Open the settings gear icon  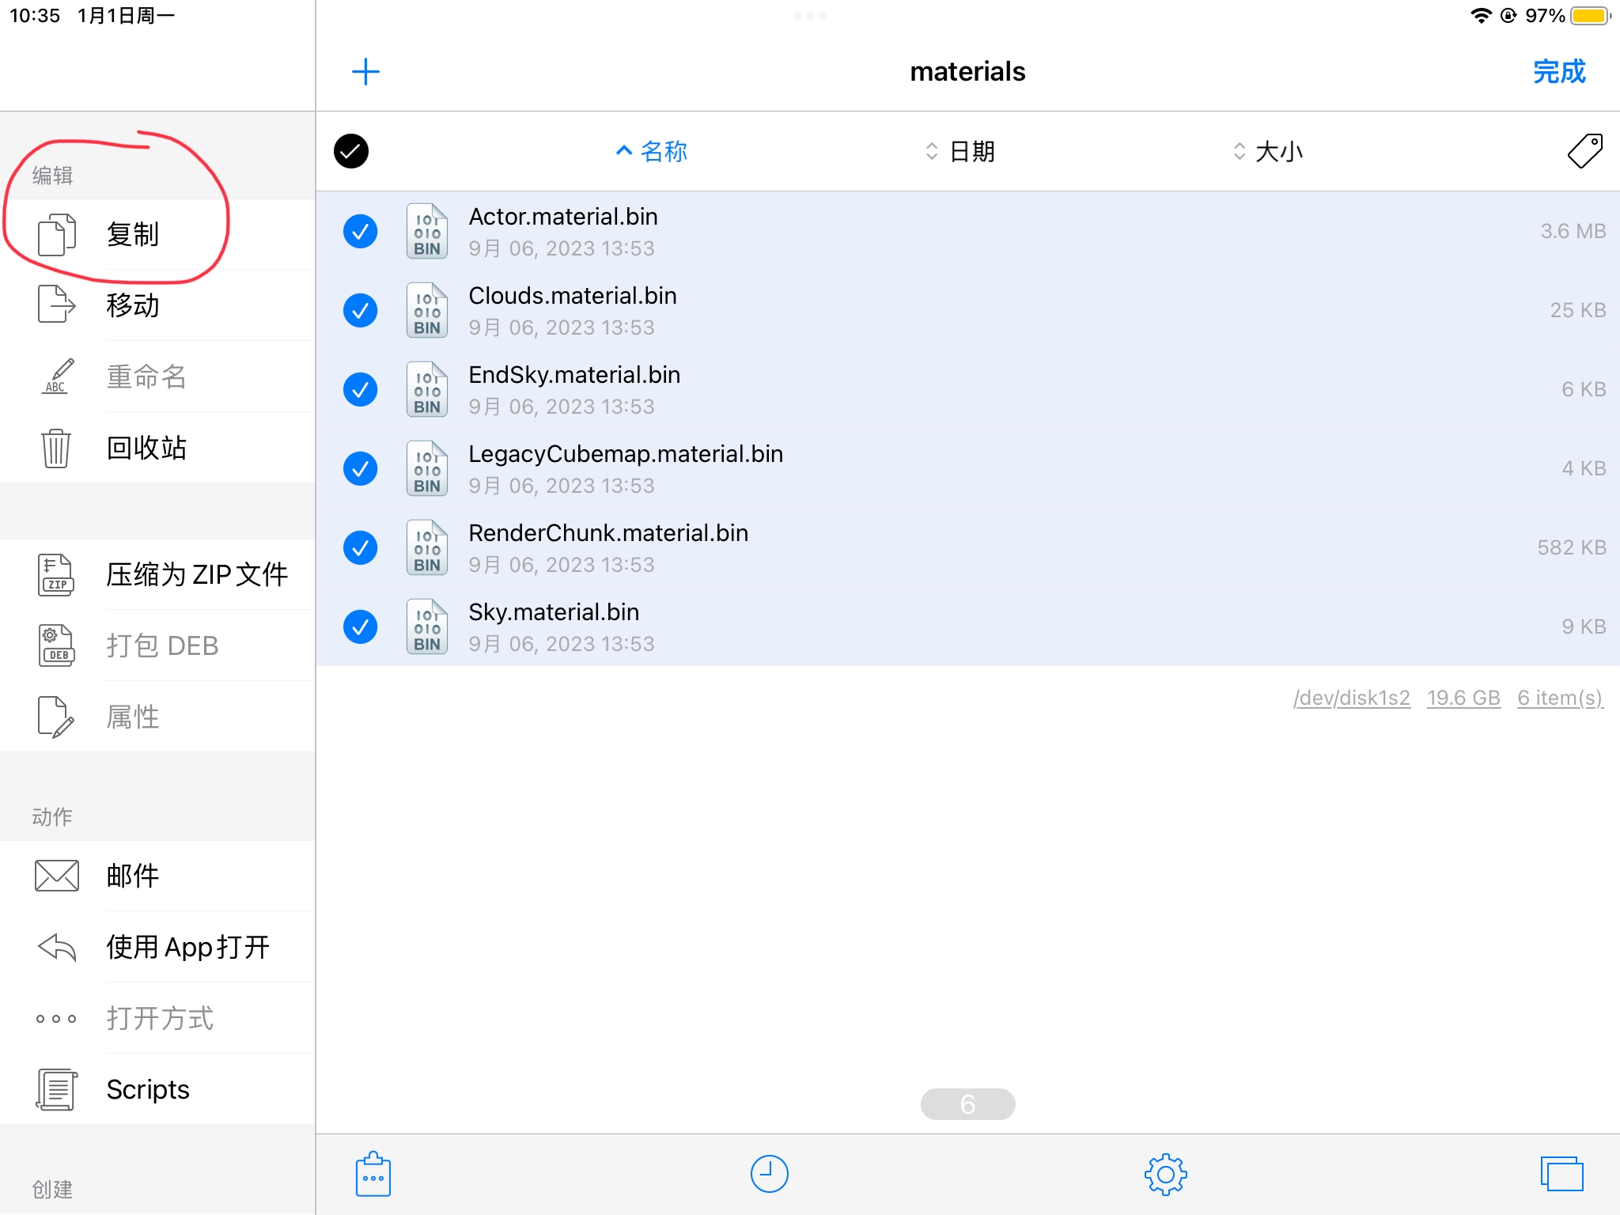(x=1166, y=1175)
